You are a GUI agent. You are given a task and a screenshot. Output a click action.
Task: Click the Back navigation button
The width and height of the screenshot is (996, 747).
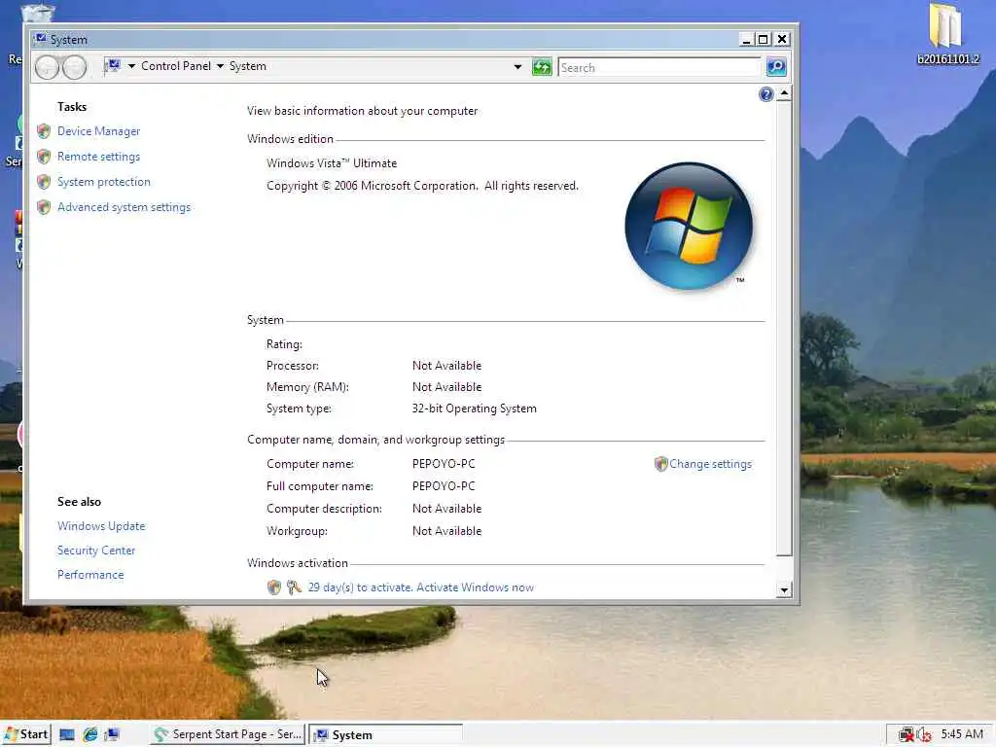point(47,67)
